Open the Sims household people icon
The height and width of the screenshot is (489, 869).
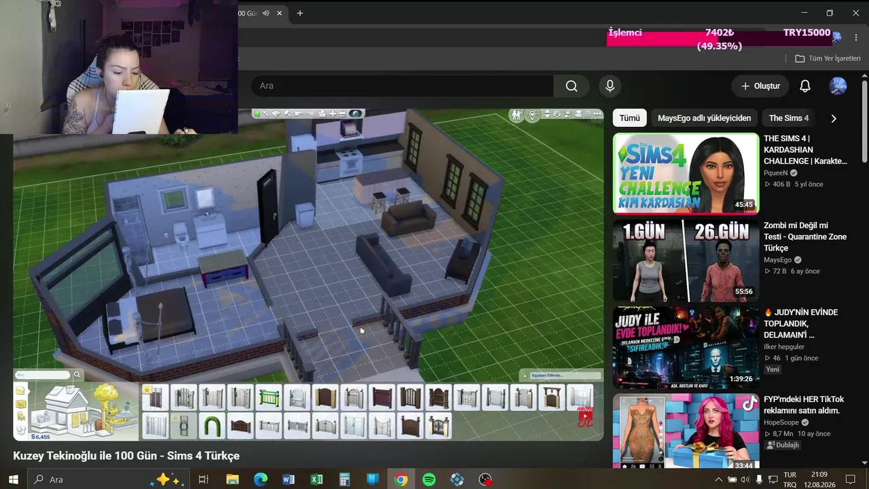tap(517, 115)
